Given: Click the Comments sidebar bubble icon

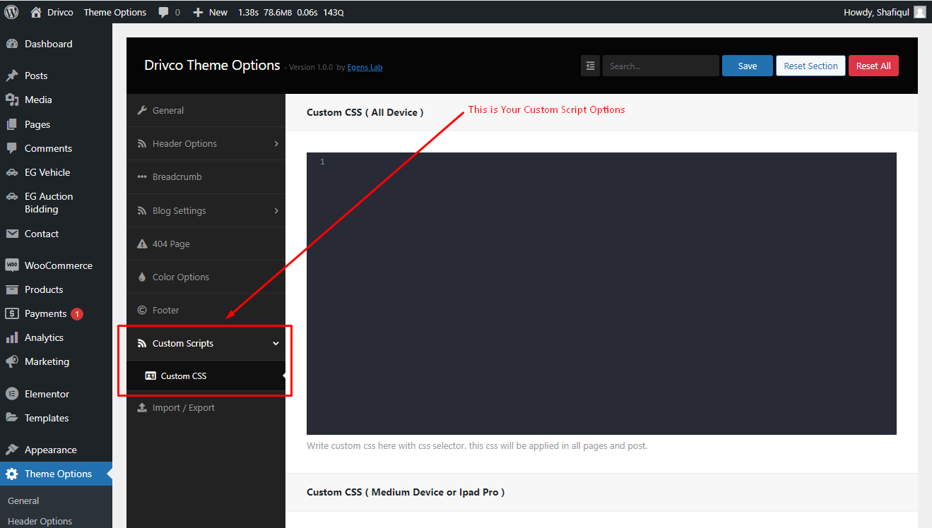Looking at the screenshot, I should pos(11,148).
